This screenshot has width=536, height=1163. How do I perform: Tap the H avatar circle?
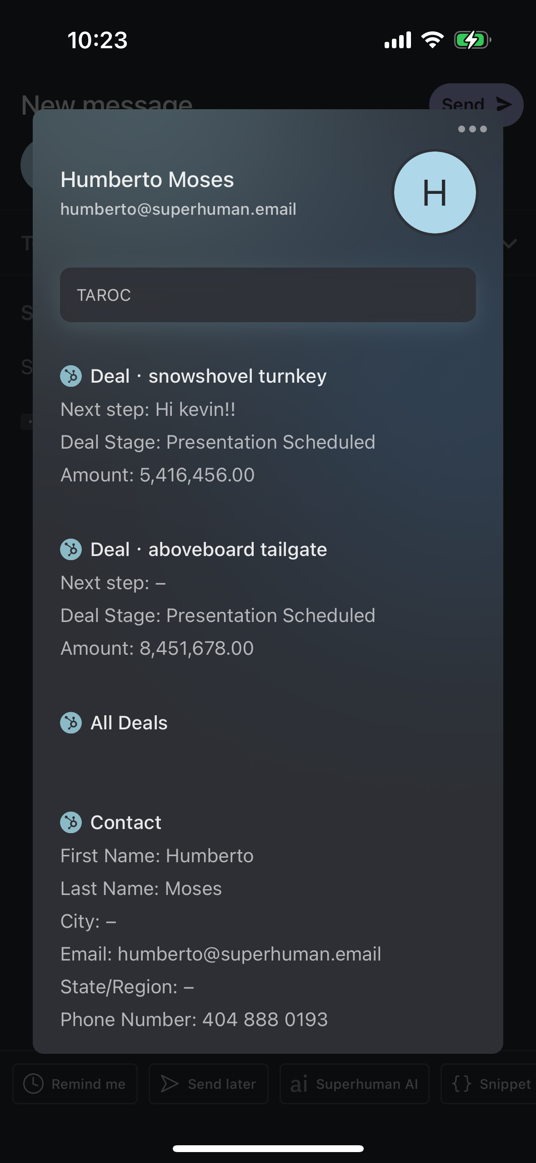click(435, 192)
